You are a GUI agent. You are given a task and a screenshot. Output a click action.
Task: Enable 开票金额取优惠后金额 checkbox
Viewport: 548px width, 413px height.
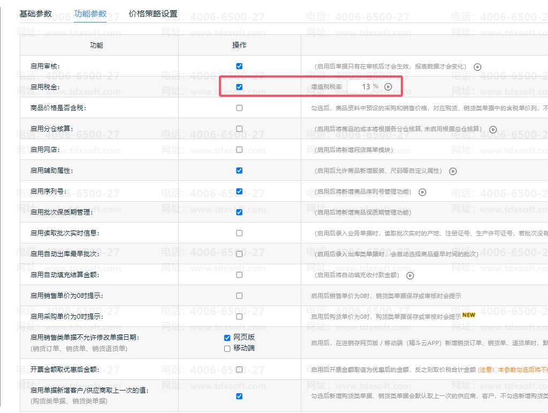click(x=239, y=370)
